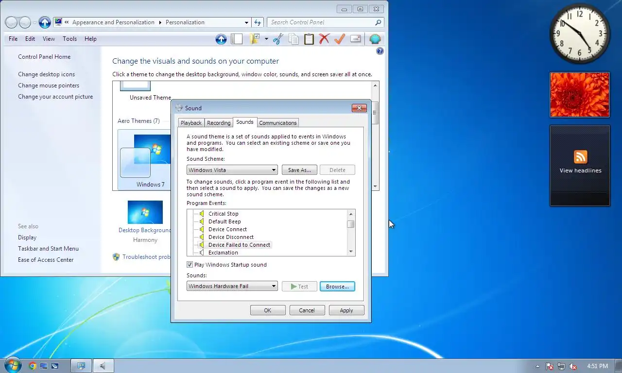Click the speaker icon next to Device Connect
The width and height of the screenshot is (622, 373).
202,229
